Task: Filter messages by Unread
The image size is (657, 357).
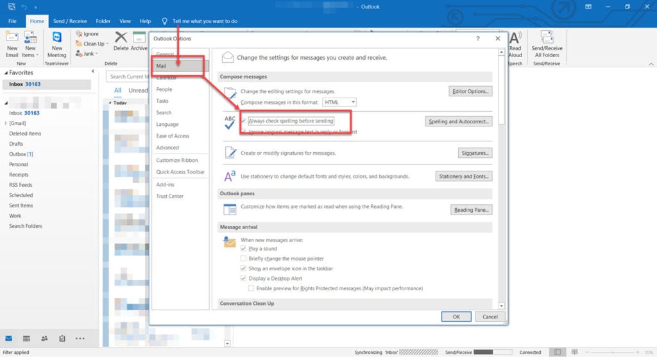Action: (x=138, y=90)
